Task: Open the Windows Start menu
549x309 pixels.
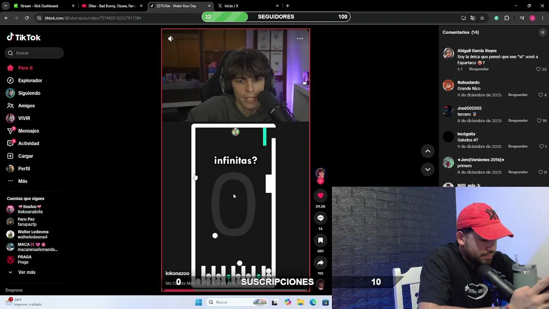Action: tap(198, 302)
